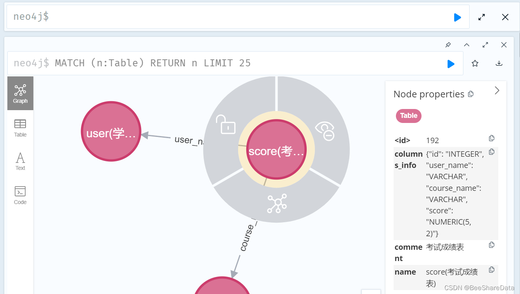Collapse the Node properties panel

tap(497, 90)
